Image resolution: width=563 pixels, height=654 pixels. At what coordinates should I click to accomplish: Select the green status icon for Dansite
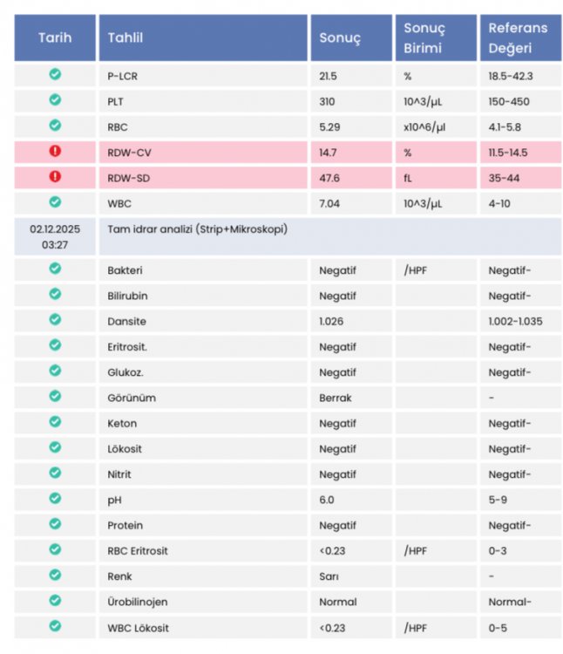55,319
